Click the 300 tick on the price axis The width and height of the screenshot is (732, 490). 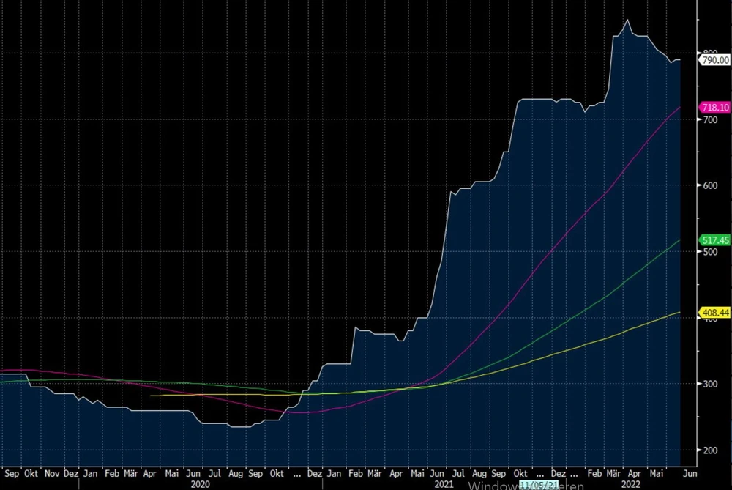[709, 385]
